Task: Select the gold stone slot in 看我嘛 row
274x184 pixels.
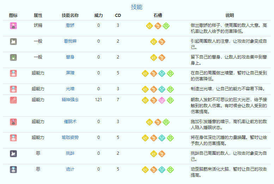Action: [154, 41]
